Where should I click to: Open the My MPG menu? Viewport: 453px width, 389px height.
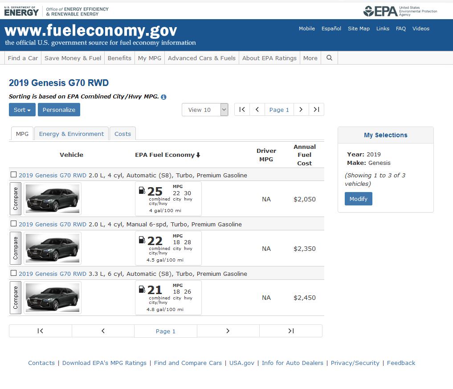coord(150,58)
